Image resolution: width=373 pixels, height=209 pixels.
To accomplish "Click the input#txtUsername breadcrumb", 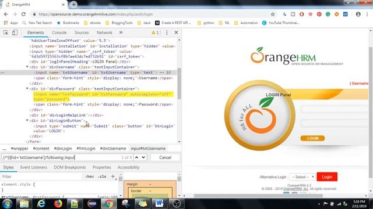I will point(148,149).
